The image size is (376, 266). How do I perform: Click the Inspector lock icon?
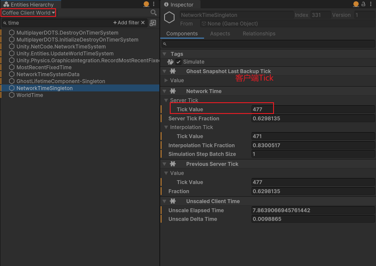tap(363, 4)
